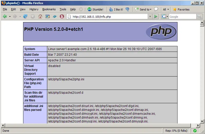
Task: Click the grey Forward arrow button
Action: [x=15, y=16]
